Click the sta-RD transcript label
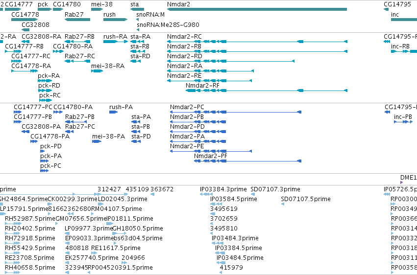417x275 pixels. coord(140,56)
